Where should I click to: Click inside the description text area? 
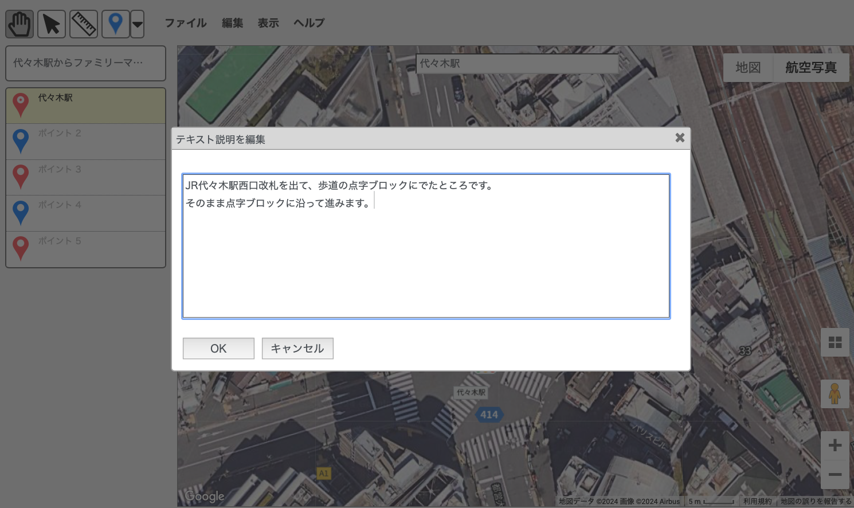coord(426,258)
